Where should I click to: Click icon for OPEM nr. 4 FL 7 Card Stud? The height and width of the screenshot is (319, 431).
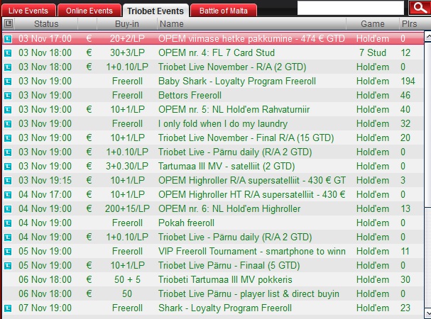pos(8,53)
